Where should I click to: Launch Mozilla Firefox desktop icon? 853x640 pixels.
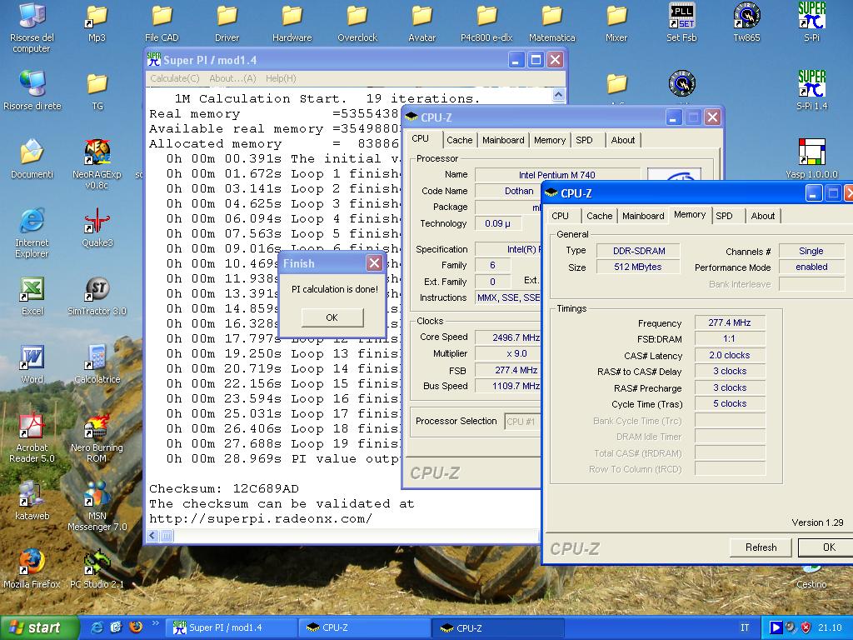(32, 562)
